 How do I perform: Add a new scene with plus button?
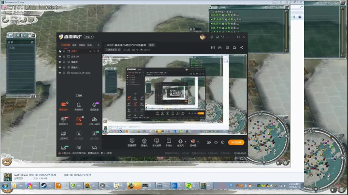99,45
